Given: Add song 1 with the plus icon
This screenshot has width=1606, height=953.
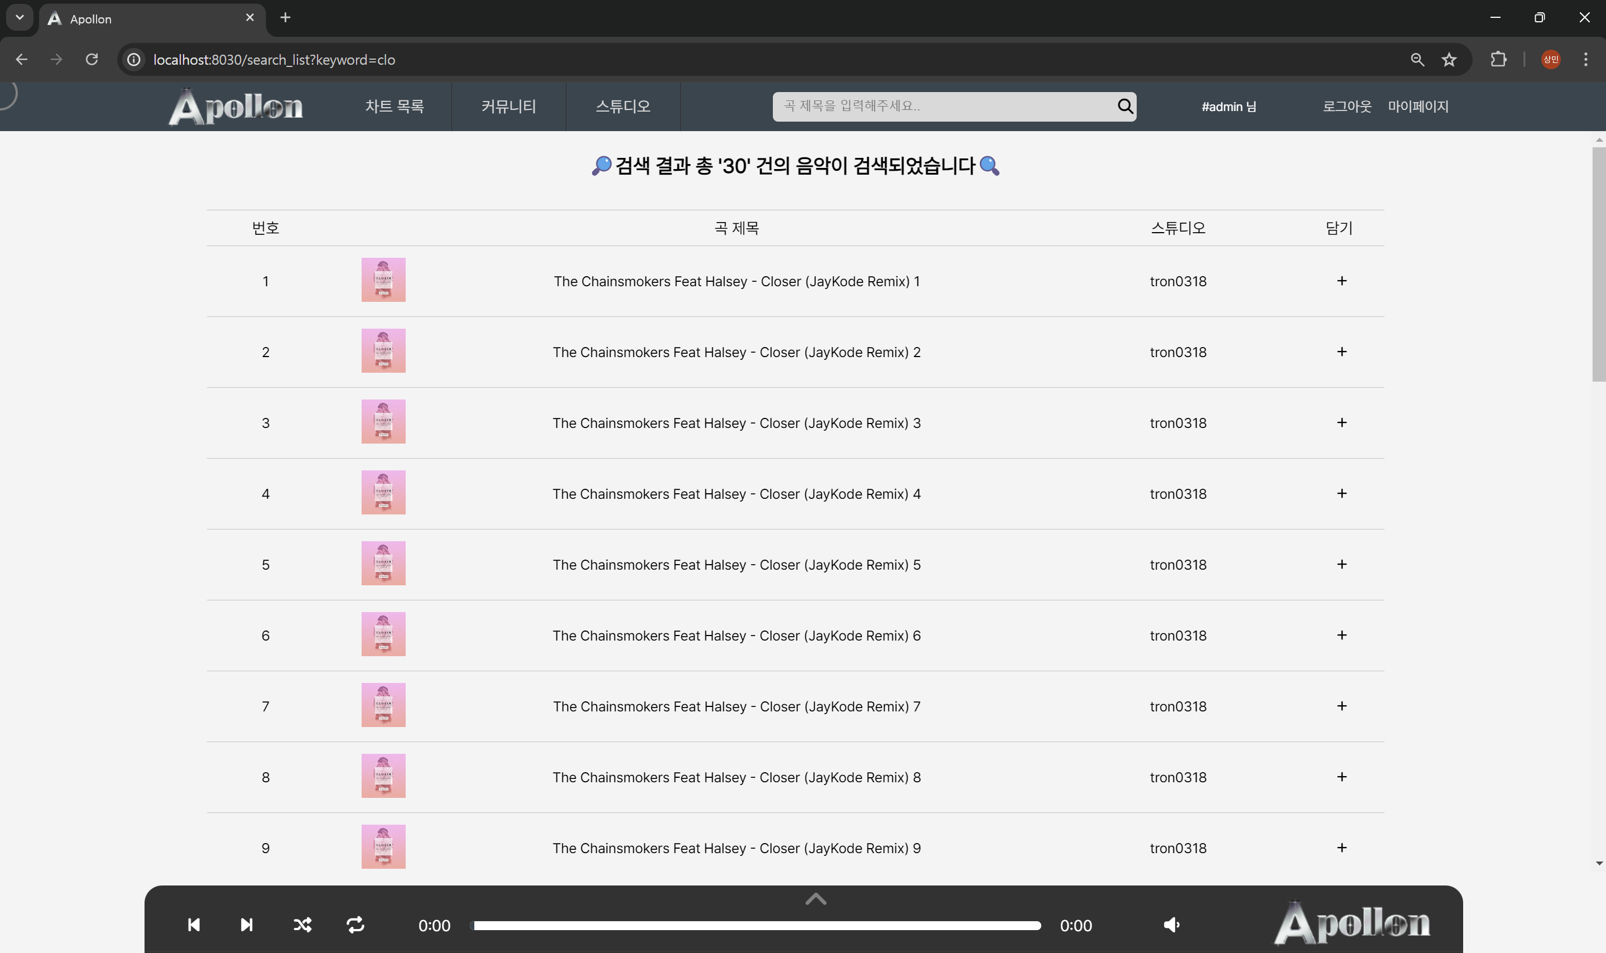Looking at the screenshot, I should 1341,281.
